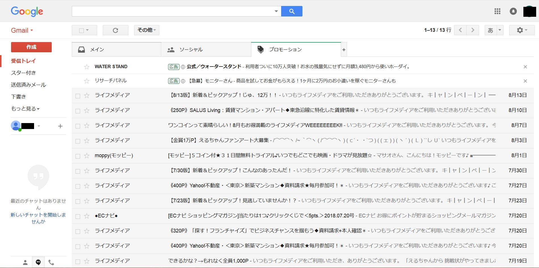
Task: Switch to the ソーシャル tab
Action: (206, 50)
